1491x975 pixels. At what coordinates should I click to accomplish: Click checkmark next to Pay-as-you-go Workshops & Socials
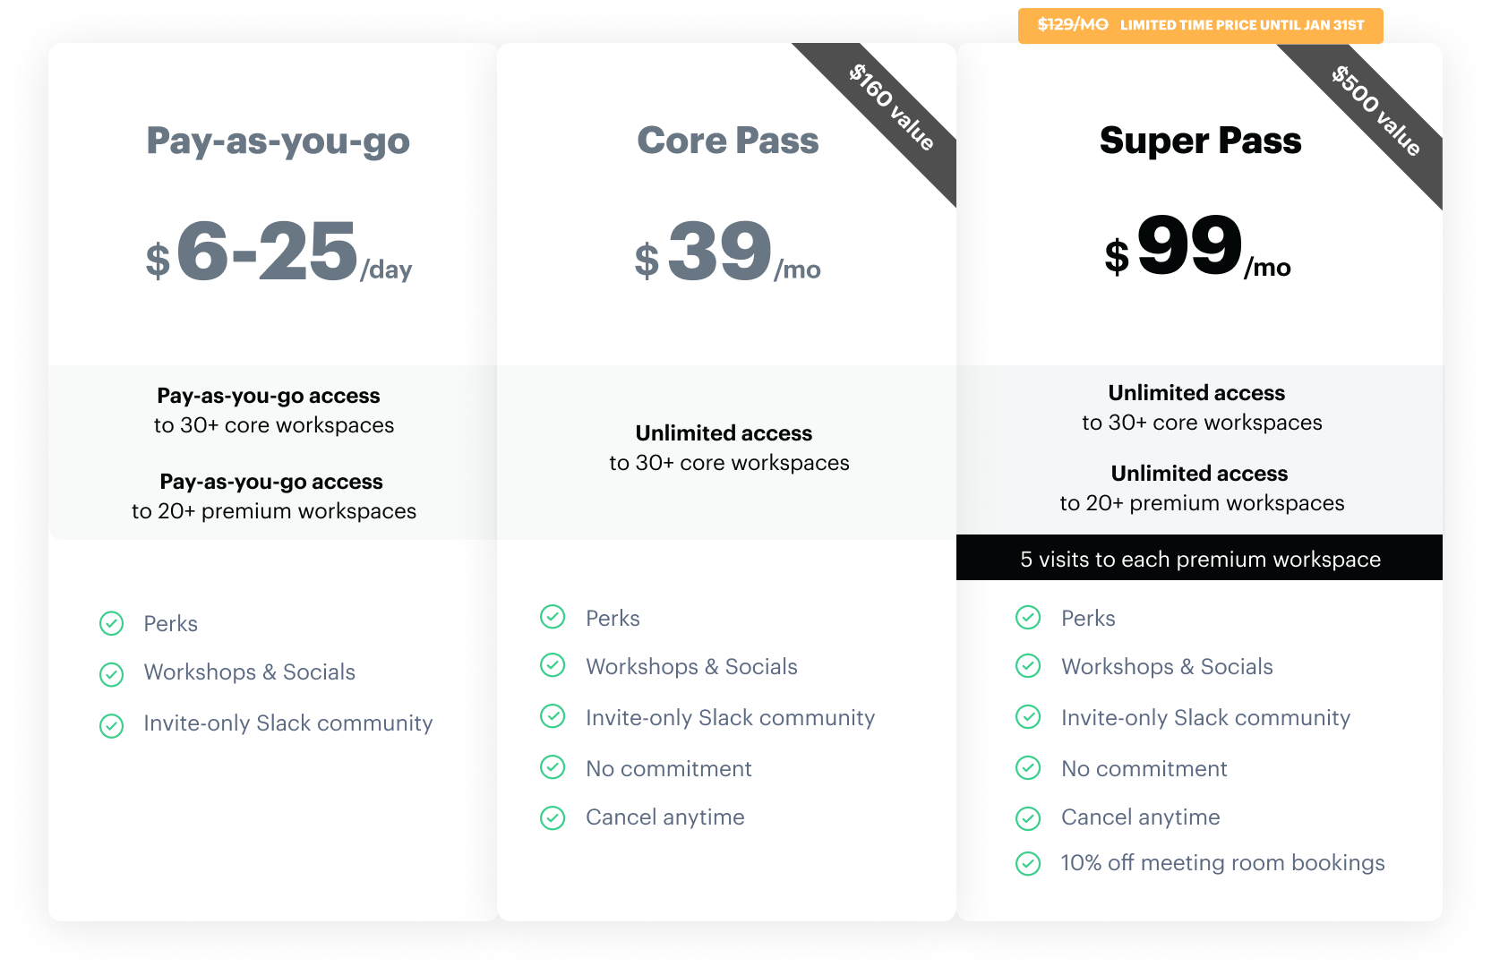tap(112, 674)
